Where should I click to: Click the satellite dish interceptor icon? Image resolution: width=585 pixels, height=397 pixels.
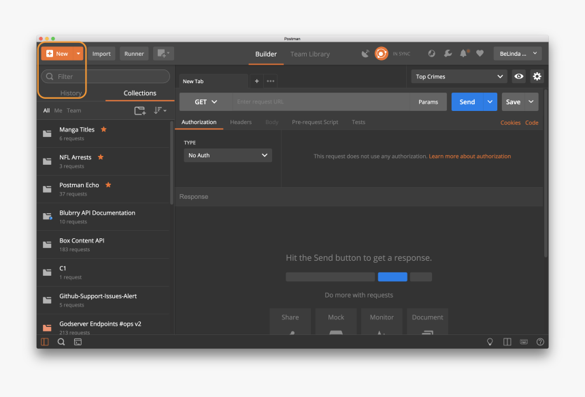coord(365,54)
